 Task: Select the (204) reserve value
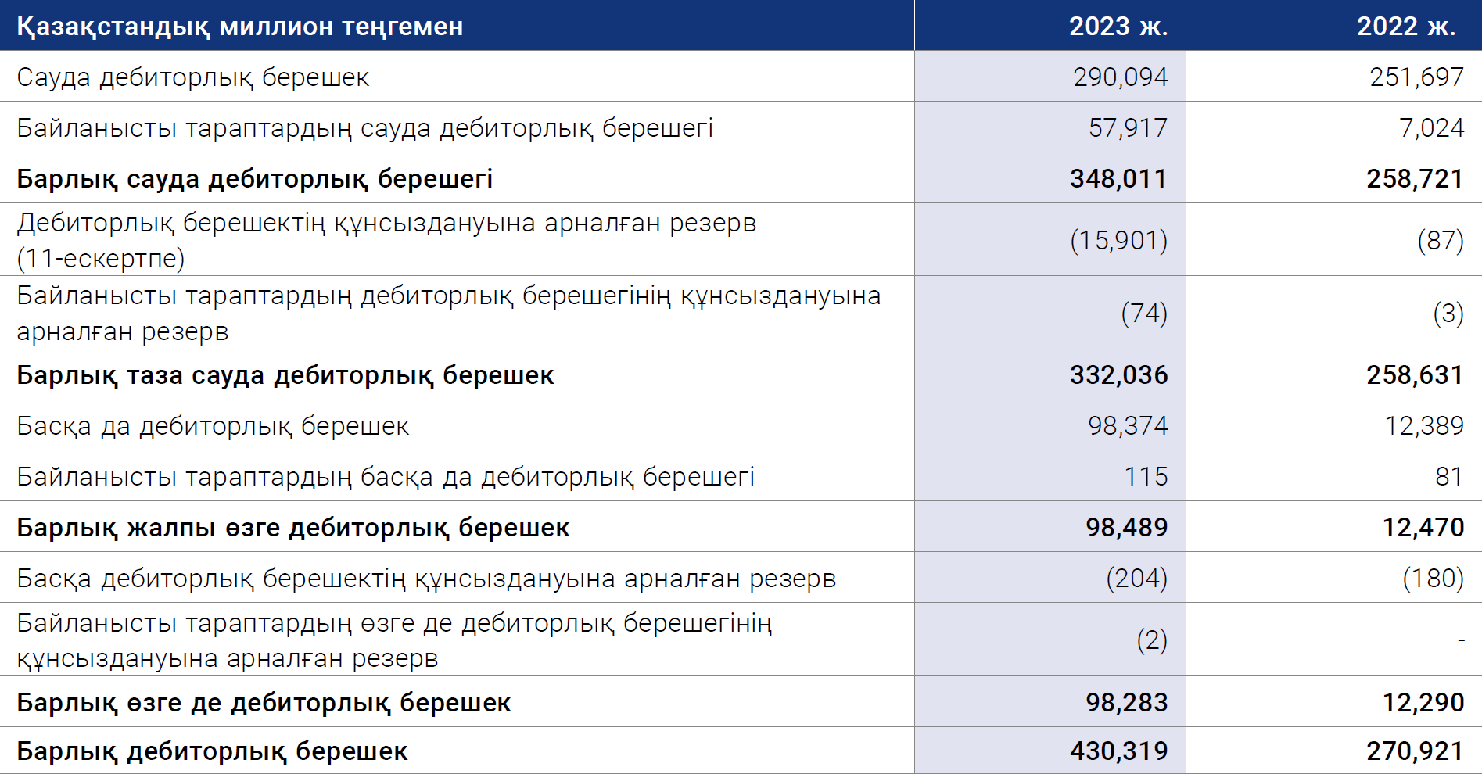(x=1136, y=578)
